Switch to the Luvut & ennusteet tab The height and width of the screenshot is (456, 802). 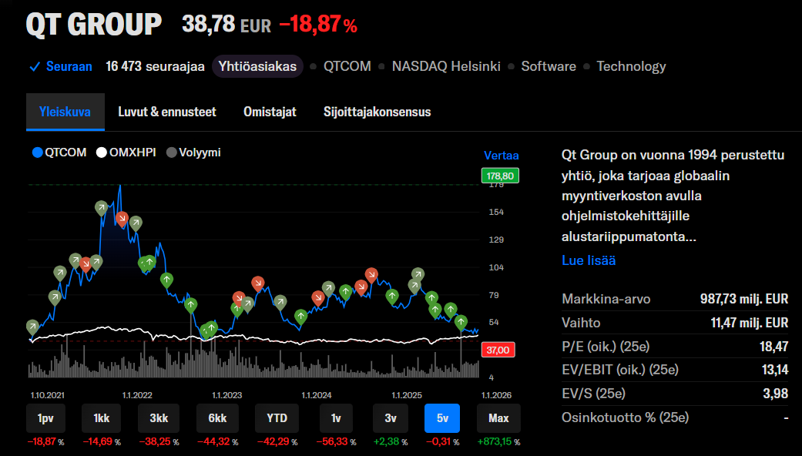[x=167, y=112]
